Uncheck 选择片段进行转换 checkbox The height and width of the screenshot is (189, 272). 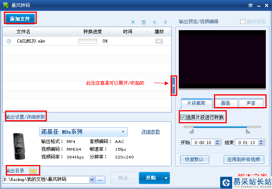coord(183,117)
